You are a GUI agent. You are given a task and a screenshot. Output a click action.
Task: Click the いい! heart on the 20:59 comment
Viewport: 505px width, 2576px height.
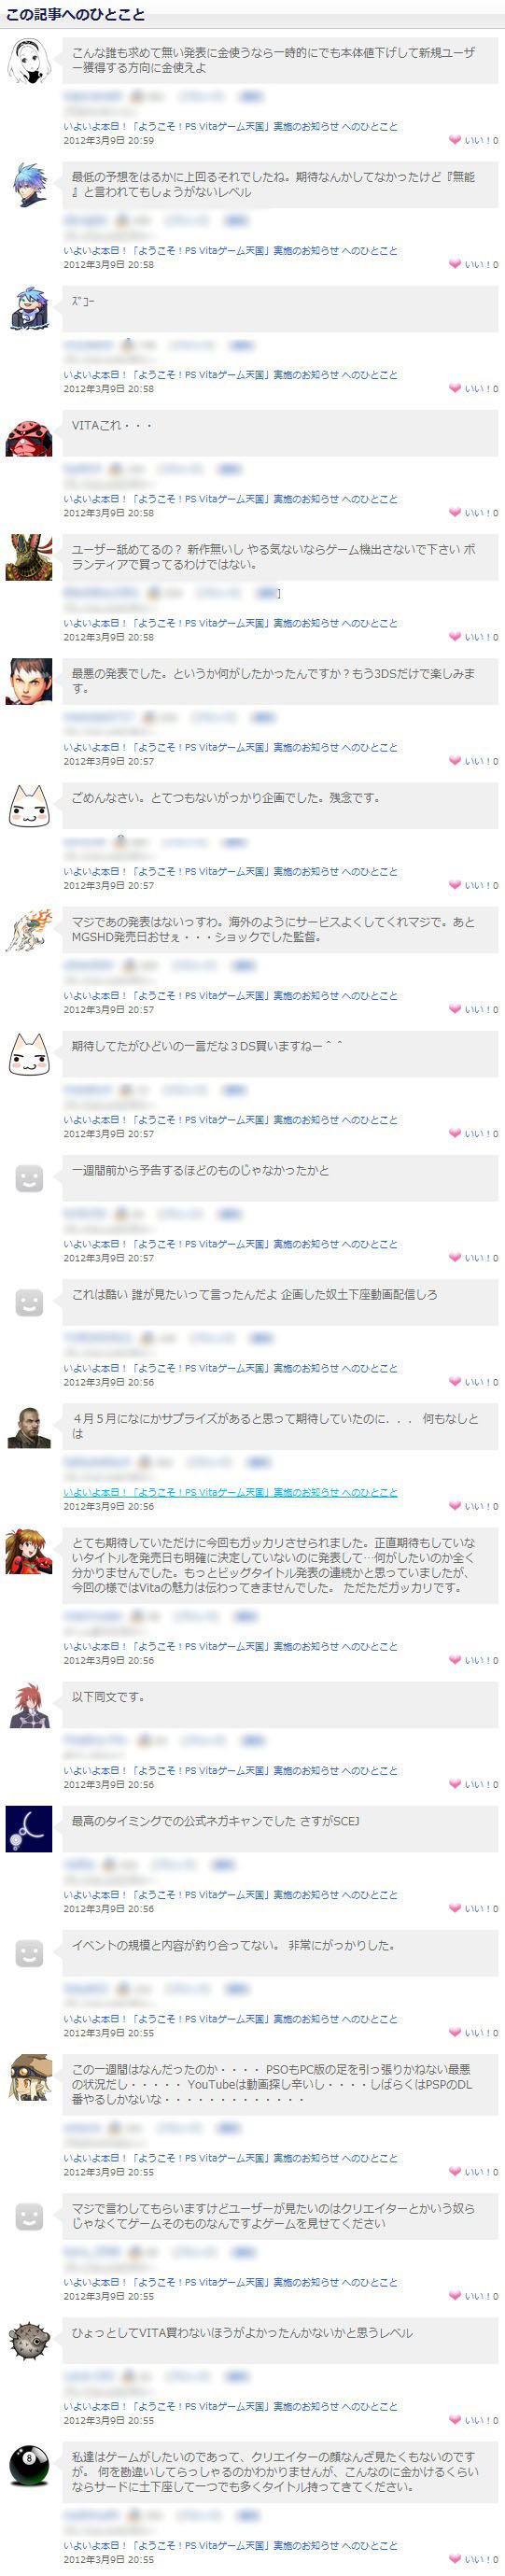click(x=455, y=141)
